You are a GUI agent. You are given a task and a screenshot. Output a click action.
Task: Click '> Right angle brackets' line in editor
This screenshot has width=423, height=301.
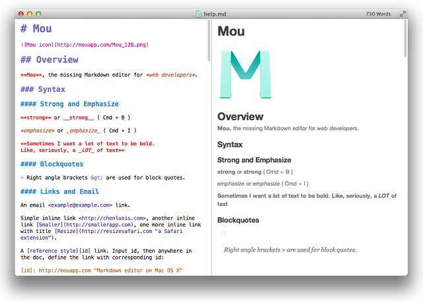pos(103,178)
